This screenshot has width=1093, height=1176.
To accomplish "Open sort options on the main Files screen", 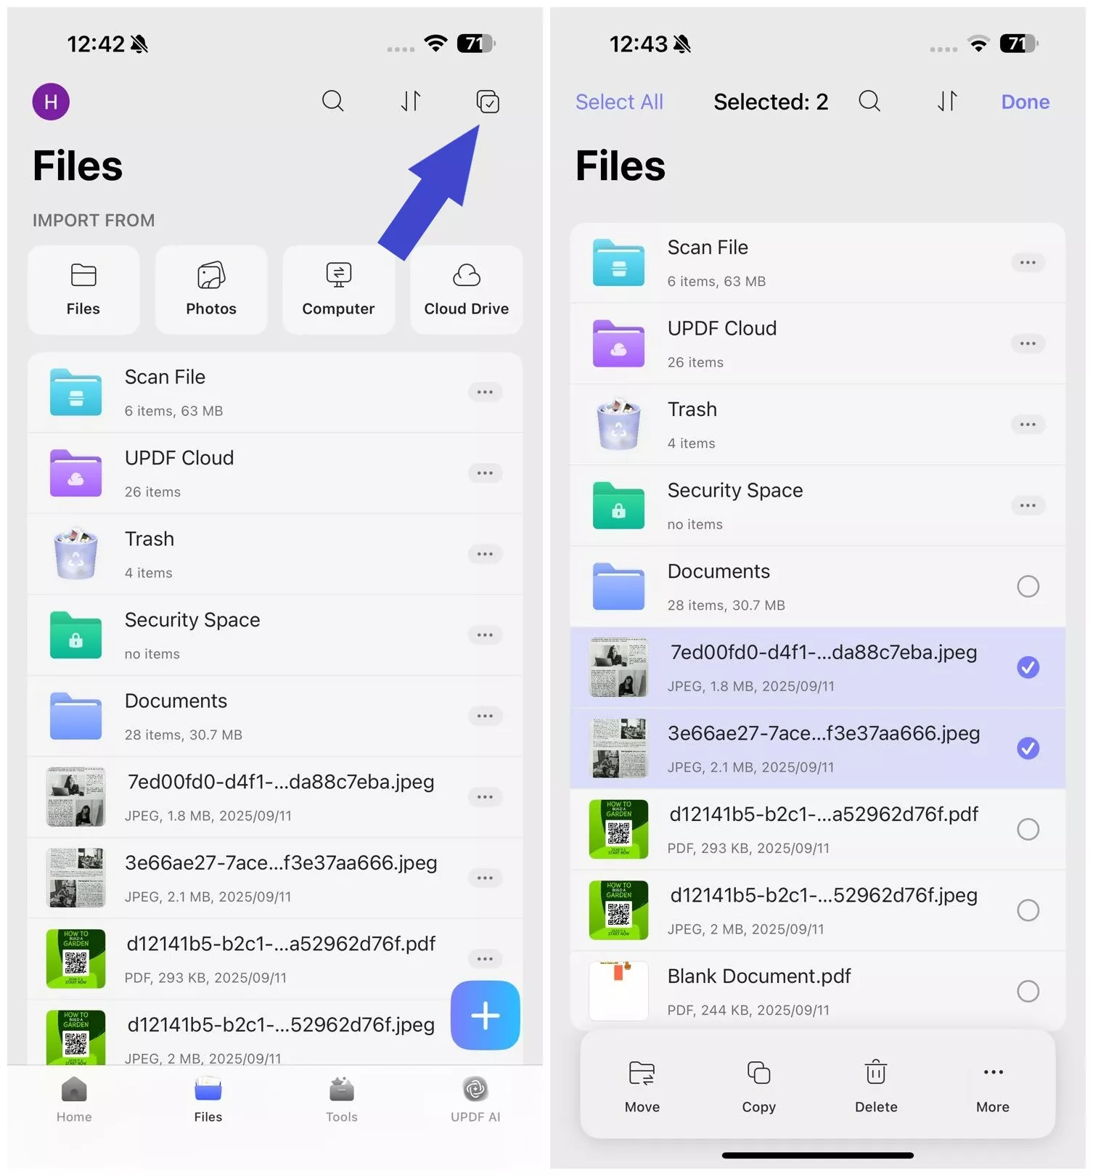I will (x=411, y=101).
